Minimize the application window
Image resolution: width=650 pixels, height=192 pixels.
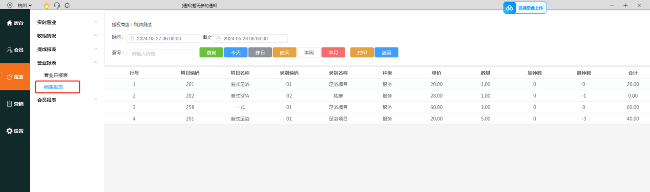pos(613,5)
